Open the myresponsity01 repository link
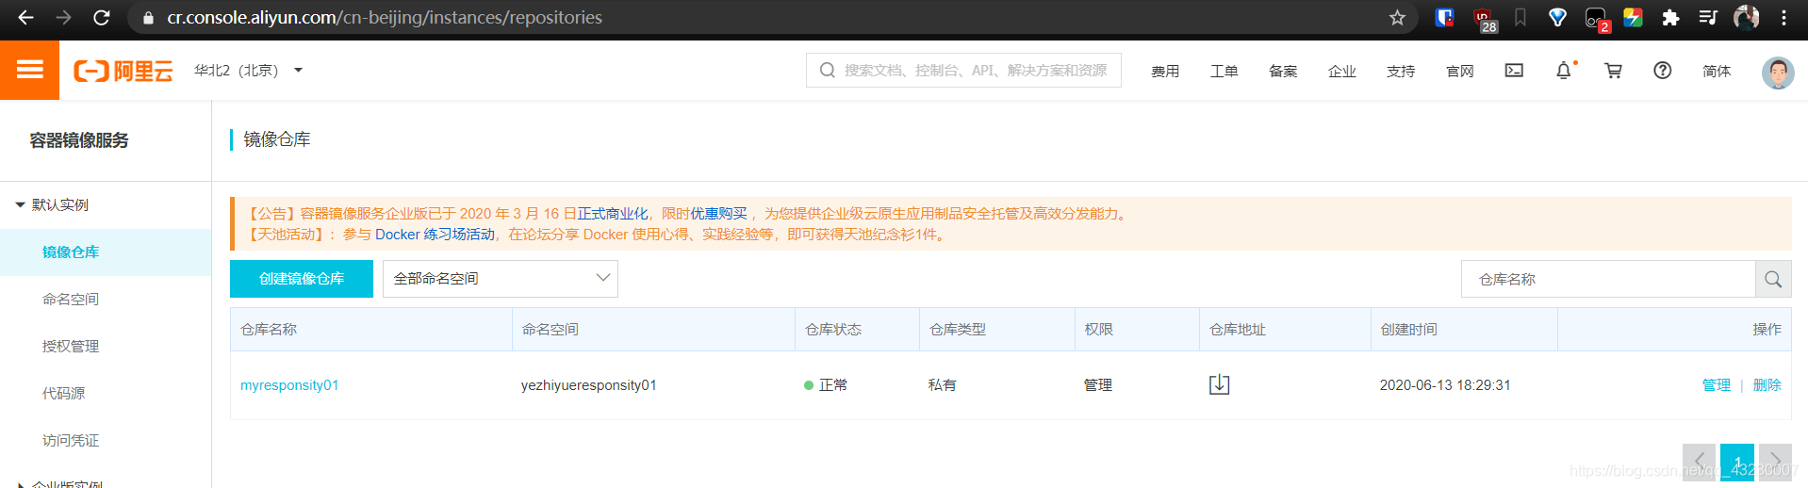1808x488 pixels. (289, 384)
